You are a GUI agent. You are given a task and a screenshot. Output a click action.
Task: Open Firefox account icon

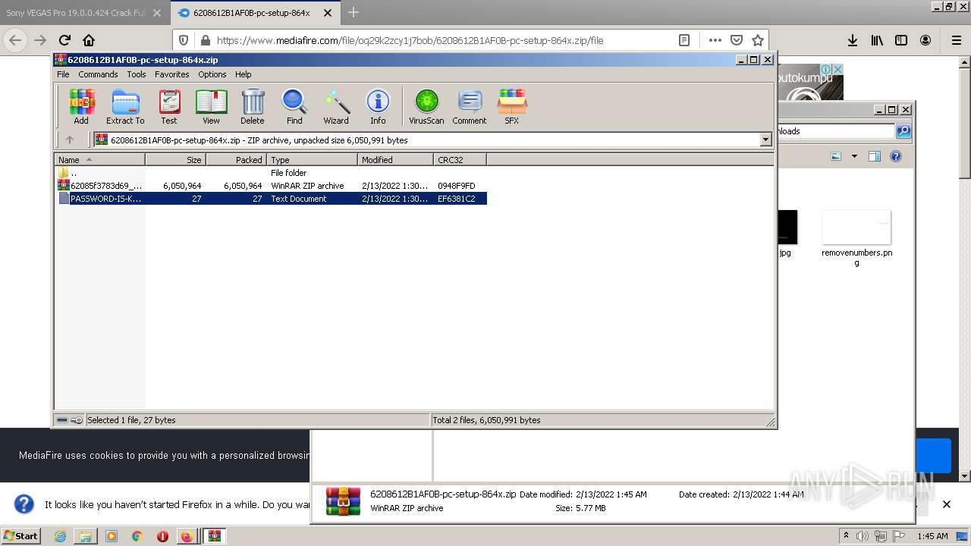[x=925, y=40]
